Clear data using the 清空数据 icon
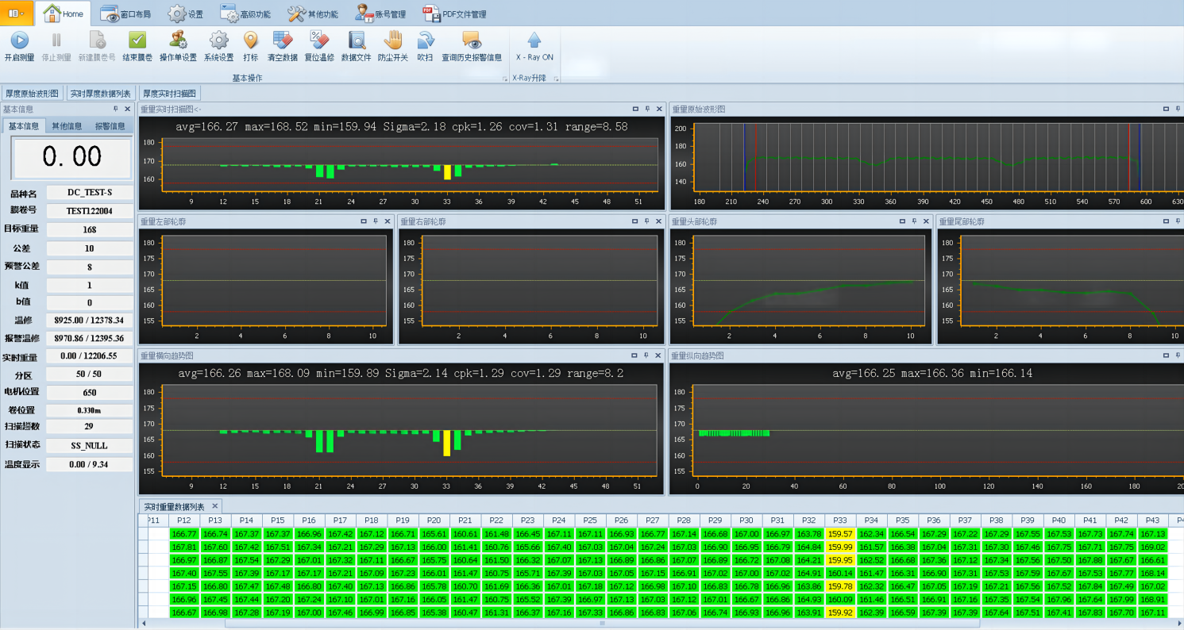The width and height of the screenshot is (1184, 630). pos(282,41)
